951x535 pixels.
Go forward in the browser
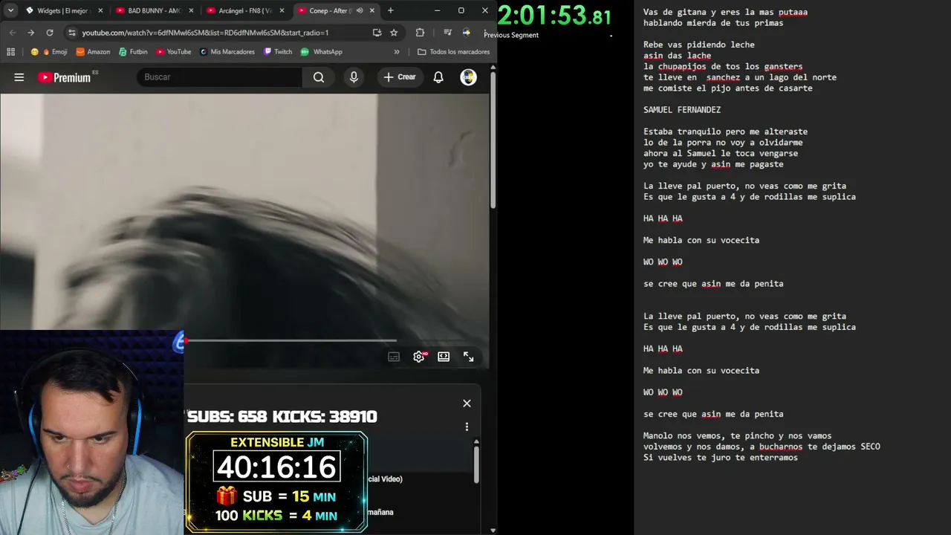(x=30, y=33)
